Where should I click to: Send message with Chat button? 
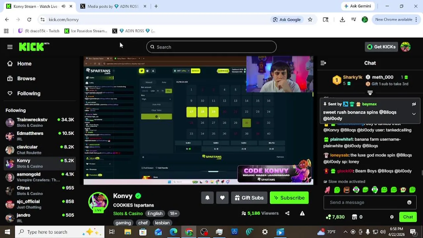(408, 217)
